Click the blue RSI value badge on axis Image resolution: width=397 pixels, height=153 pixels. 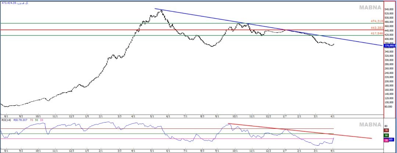click(391, 139)
